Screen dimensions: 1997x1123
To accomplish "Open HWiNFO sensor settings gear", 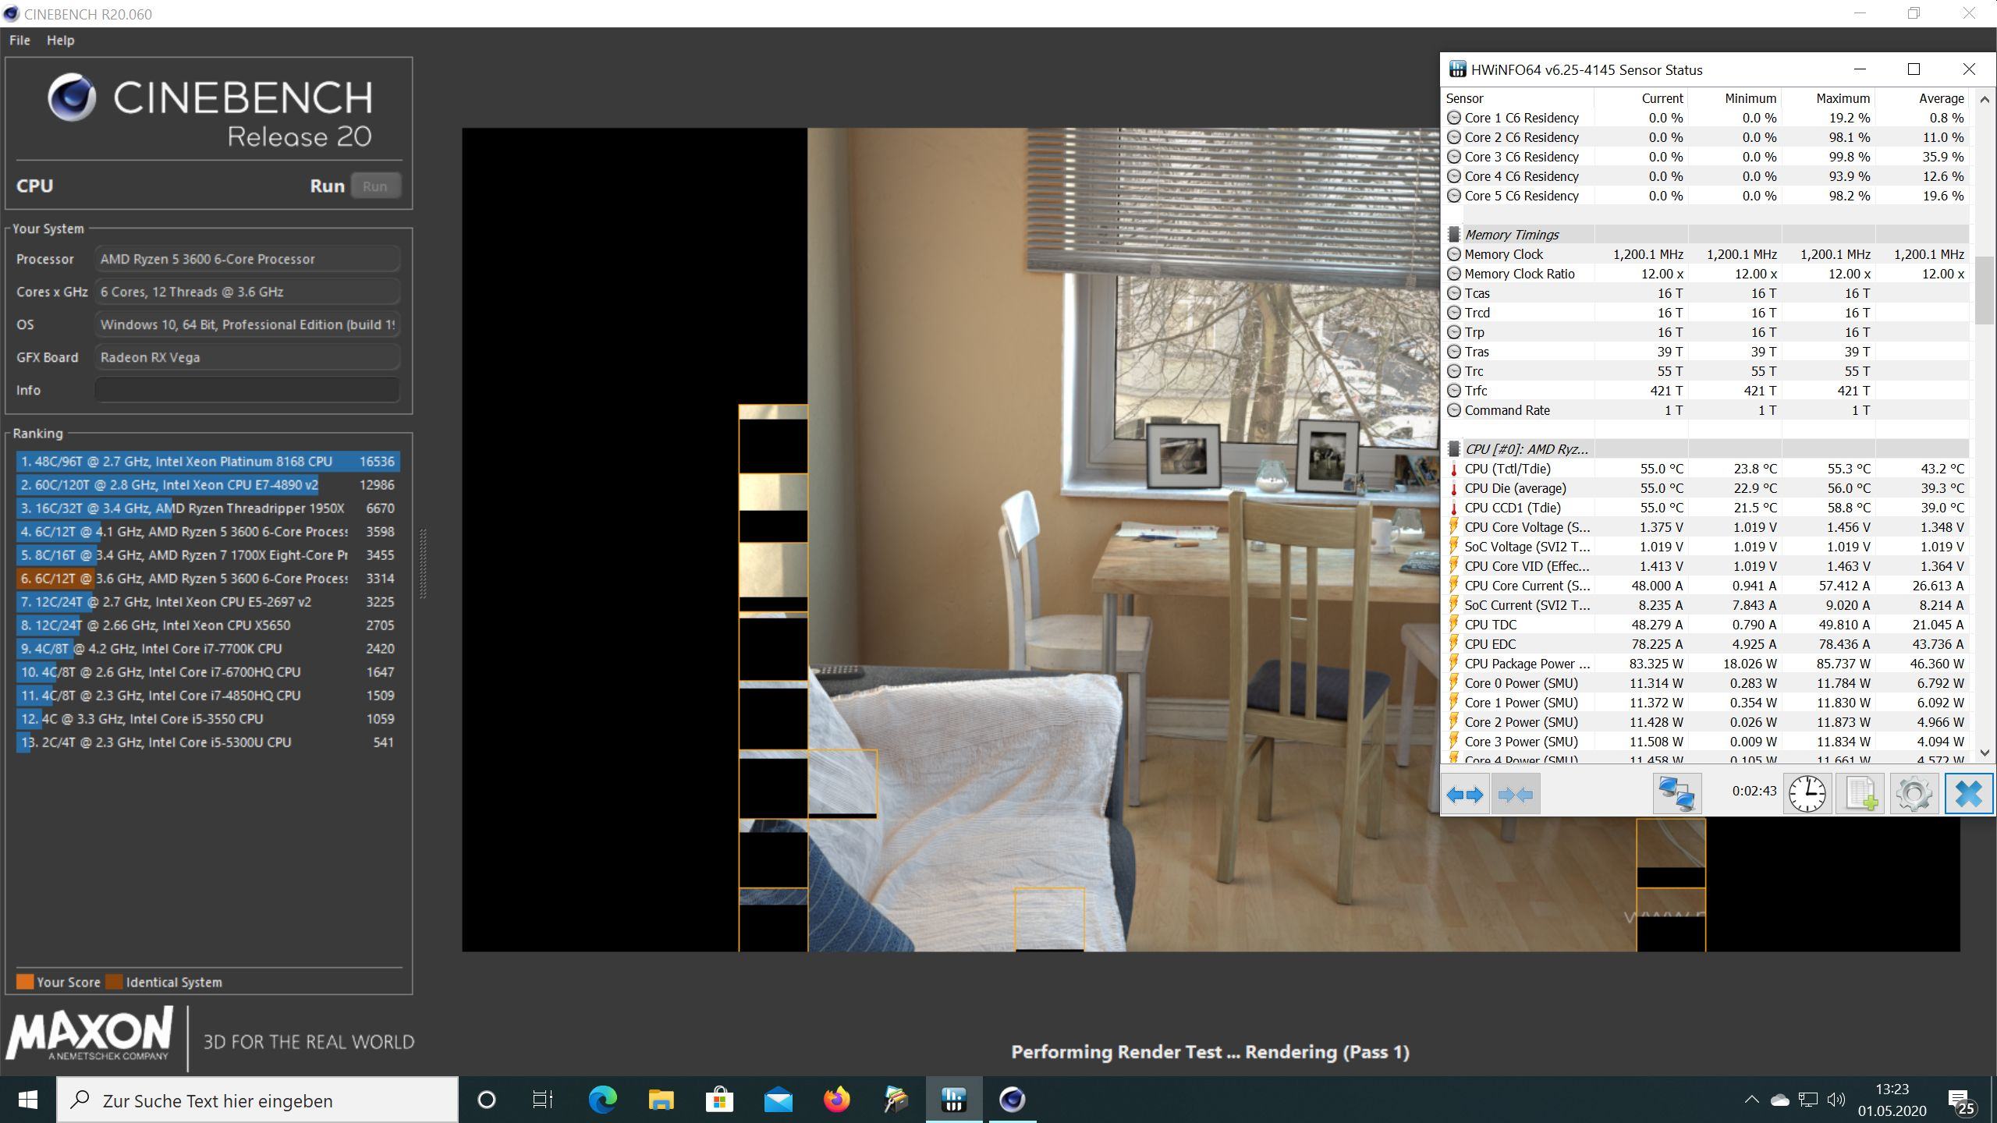I will click(1914, 795).
